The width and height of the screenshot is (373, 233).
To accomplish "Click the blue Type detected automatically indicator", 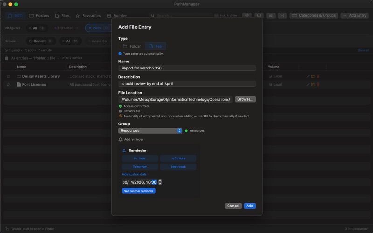I will (120, 54).
